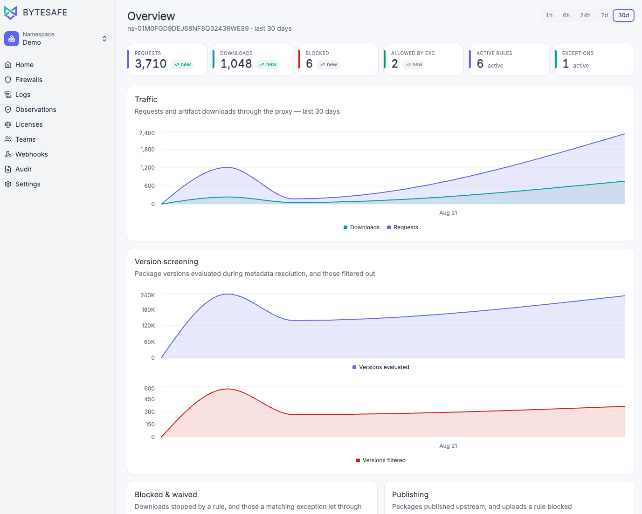Click the blue Versions evaluated swatch

point(354,367)
